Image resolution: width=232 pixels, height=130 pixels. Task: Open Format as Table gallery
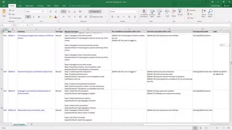point(152,13)
